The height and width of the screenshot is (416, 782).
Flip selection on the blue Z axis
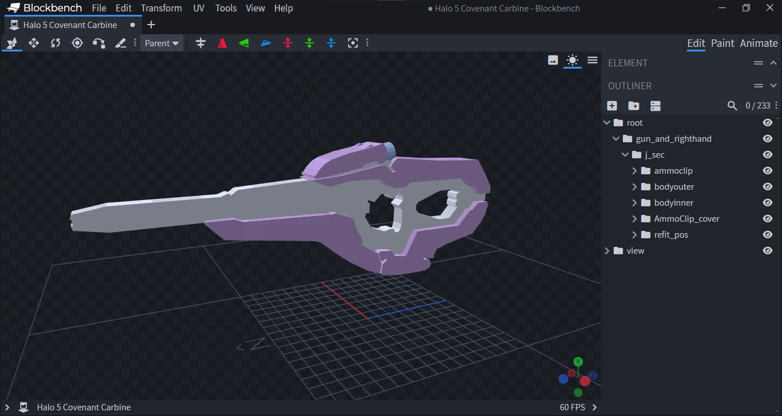coord(266,43)
